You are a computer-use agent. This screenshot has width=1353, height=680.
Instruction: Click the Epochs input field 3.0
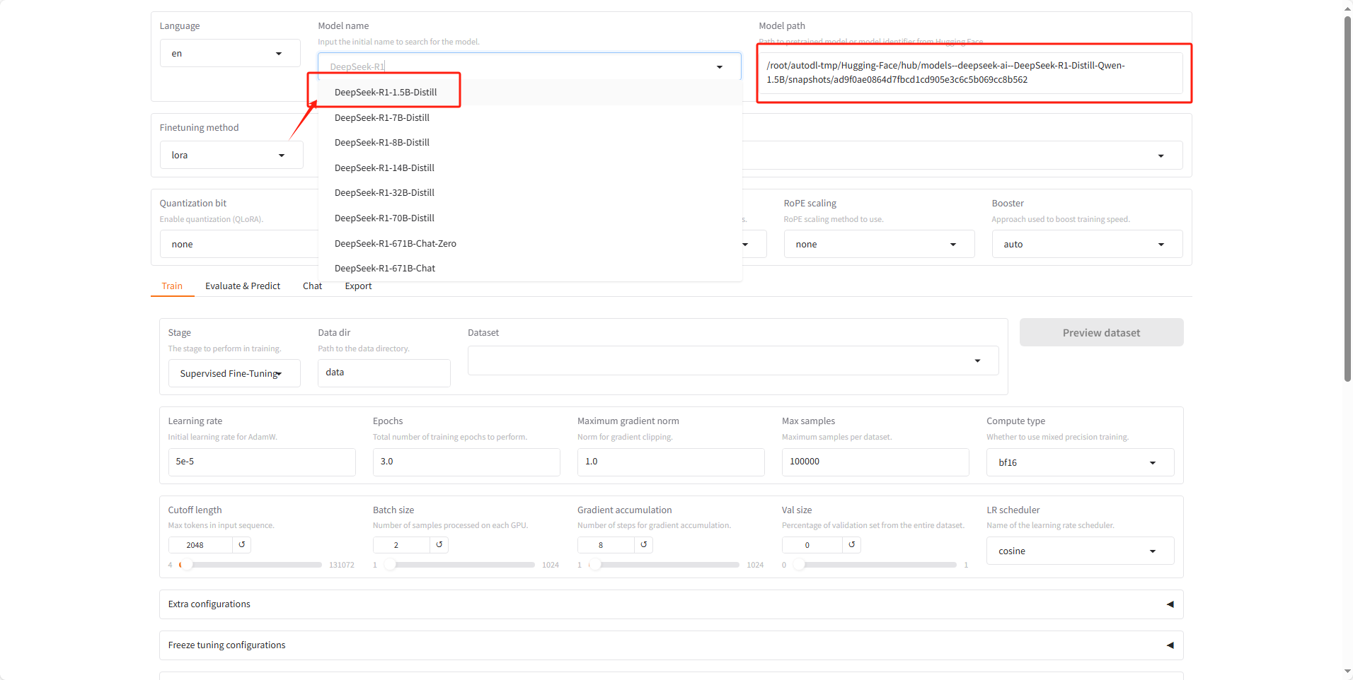tap(466, 462)
